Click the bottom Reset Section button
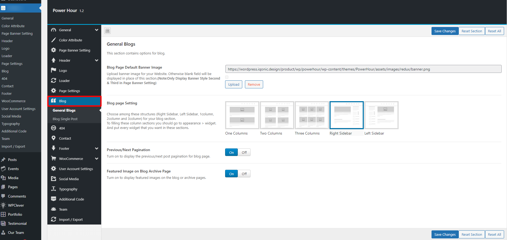Viewport: 507px width, 240px height. pos(472,234)
